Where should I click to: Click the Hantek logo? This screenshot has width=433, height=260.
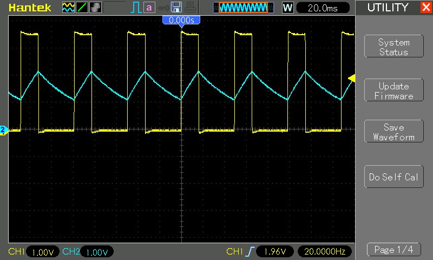coord(30,8)
